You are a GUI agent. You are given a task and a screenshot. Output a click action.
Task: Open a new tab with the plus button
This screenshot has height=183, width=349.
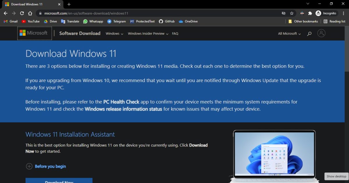click(69, 4)
